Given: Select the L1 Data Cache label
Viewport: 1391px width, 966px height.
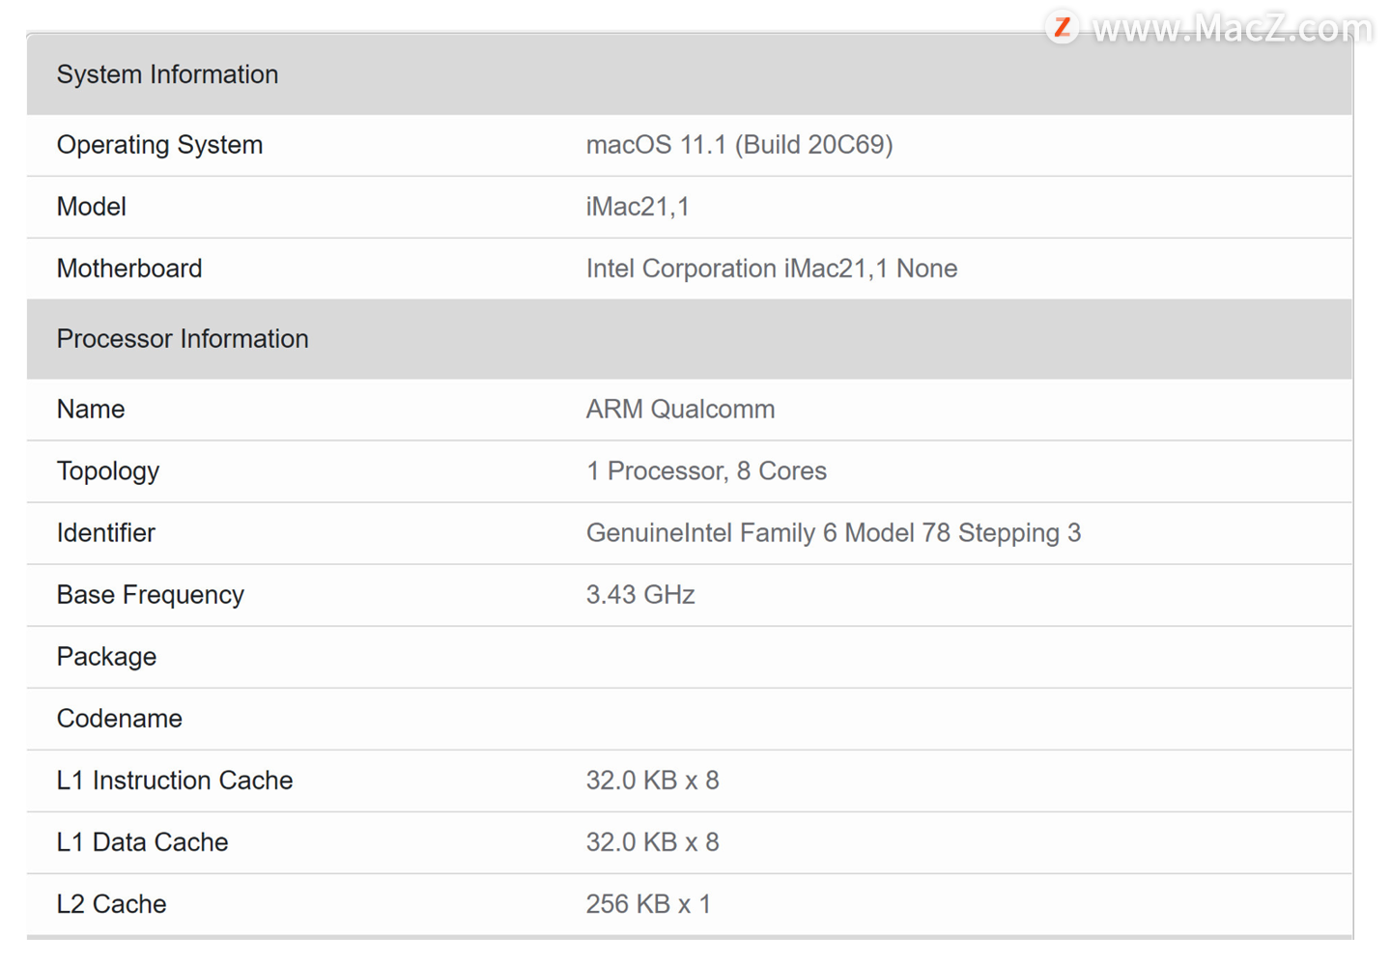Looking at the screenshot, I should (x=143, y=842).
